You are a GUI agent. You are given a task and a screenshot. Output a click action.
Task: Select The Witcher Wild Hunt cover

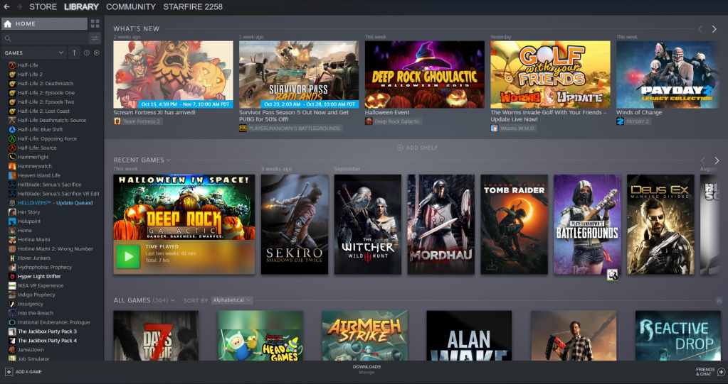368,224
